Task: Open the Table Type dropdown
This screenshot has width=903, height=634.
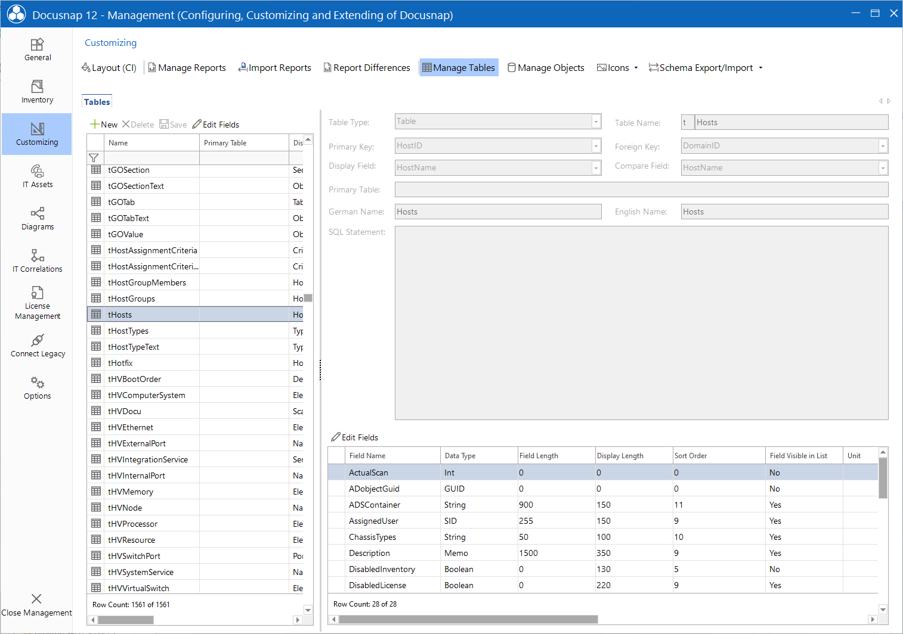Action: click(596, 122)
